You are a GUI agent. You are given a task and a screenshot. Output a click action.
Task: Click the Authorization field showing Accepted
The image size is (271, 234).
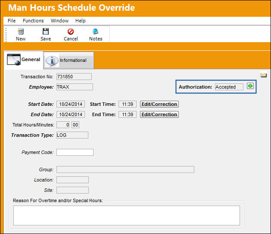(229, 87)
